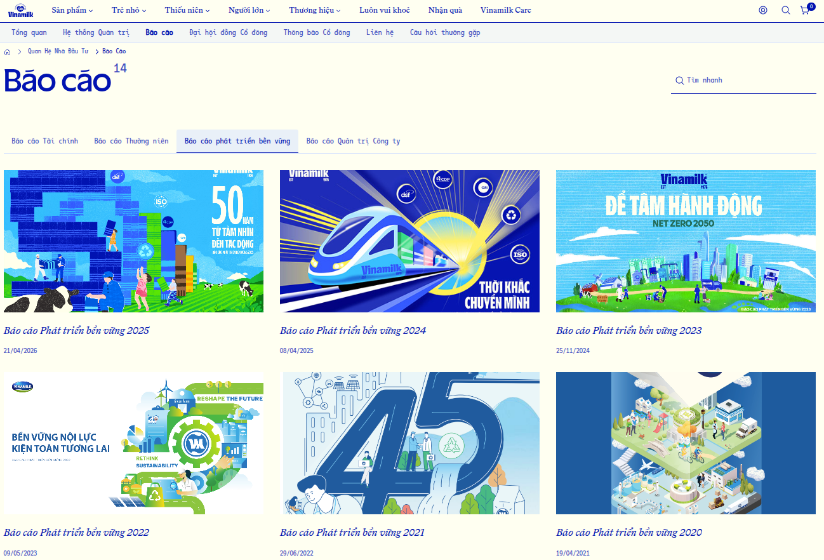Go to the Liên hệ page
Image resolution: width=824 pixels, height=560 pixels.
tap(380, 32)
